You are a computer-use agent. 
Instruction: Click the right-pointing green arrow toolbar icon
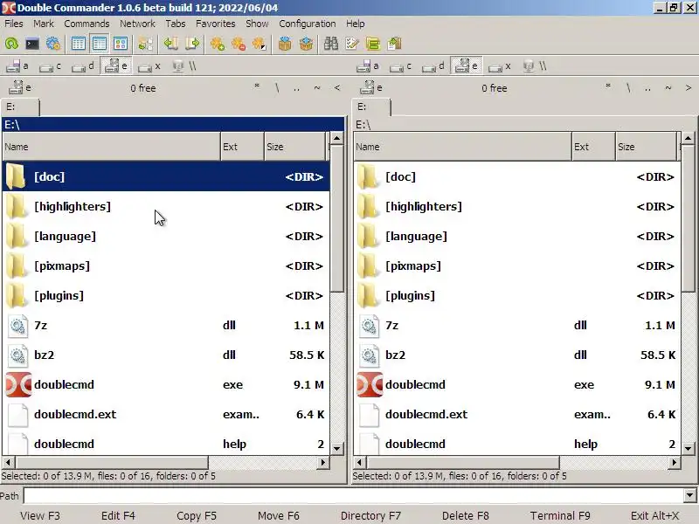click(x=192, y=44)
